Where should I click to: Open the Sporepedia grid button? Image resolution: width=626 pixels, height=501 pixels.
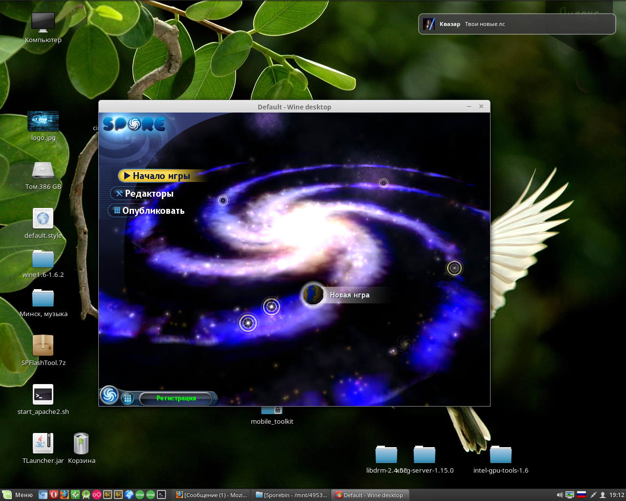128,398
